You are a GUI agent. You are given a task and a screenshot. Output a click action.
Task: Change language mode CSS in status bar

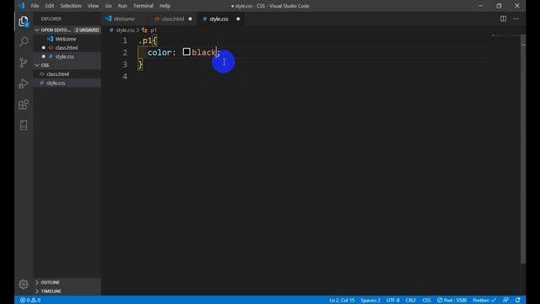(426, 301)
